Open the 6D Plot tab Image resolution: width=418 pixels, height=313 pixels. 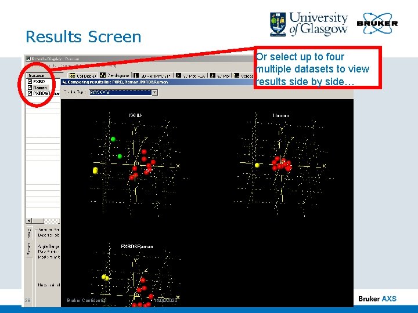[221, 75]
